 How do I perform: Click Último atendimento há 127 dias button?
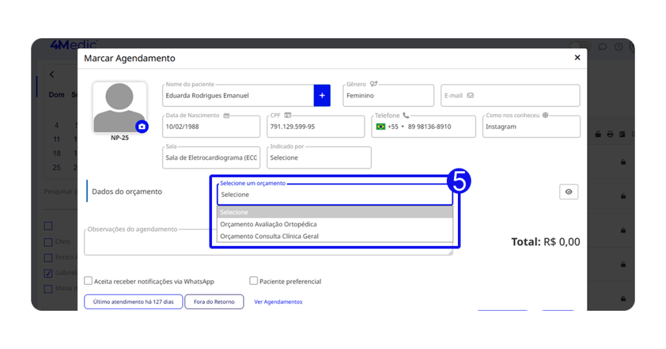(133, 302)
